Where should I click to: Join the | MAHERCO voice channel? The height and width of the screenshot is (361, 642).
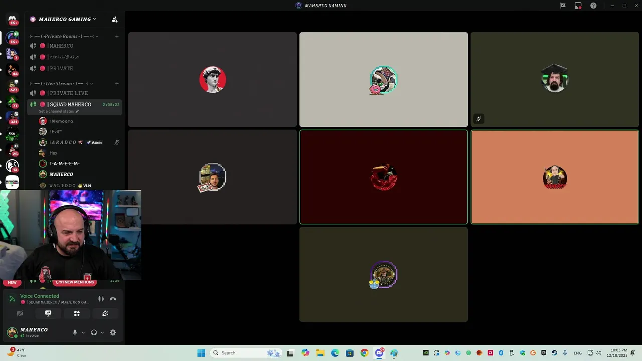click(75, 46)
